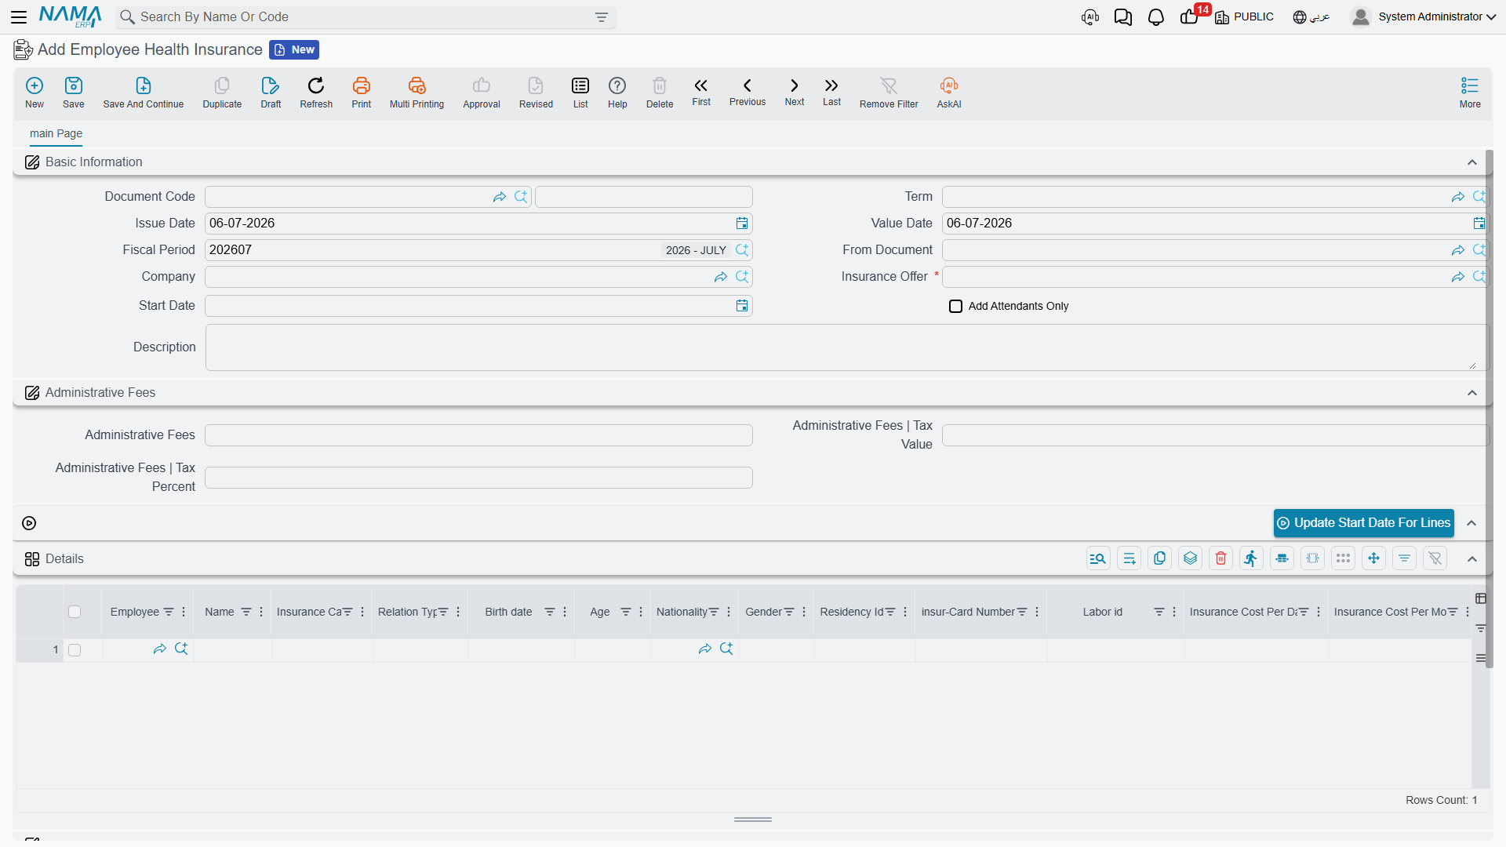Collapse the Basic Information section

tap(1471, 162)
